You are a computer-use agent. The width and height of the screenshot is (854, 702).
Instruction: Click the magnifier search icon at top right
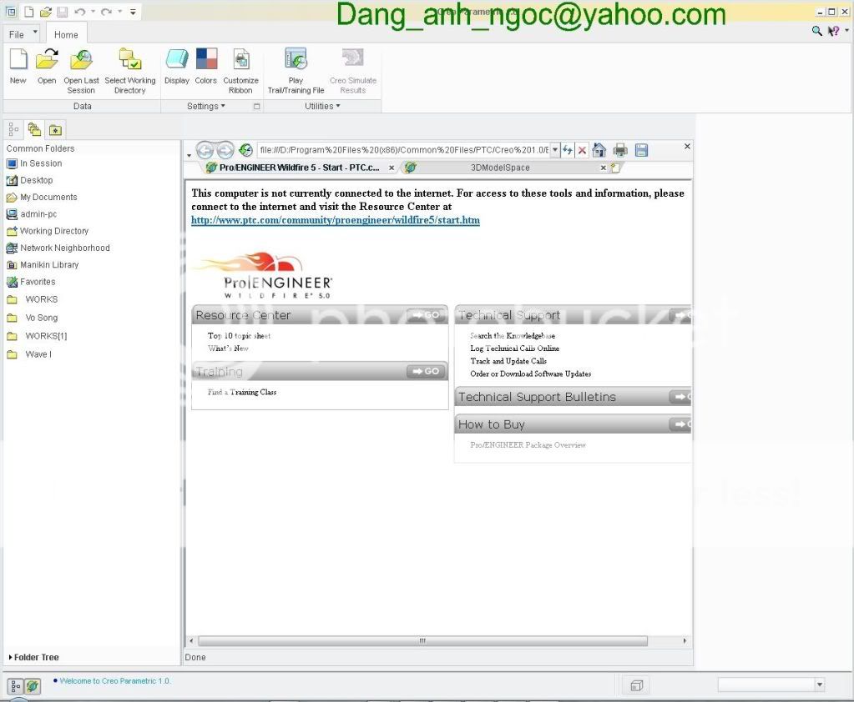(x=816, y=31)
